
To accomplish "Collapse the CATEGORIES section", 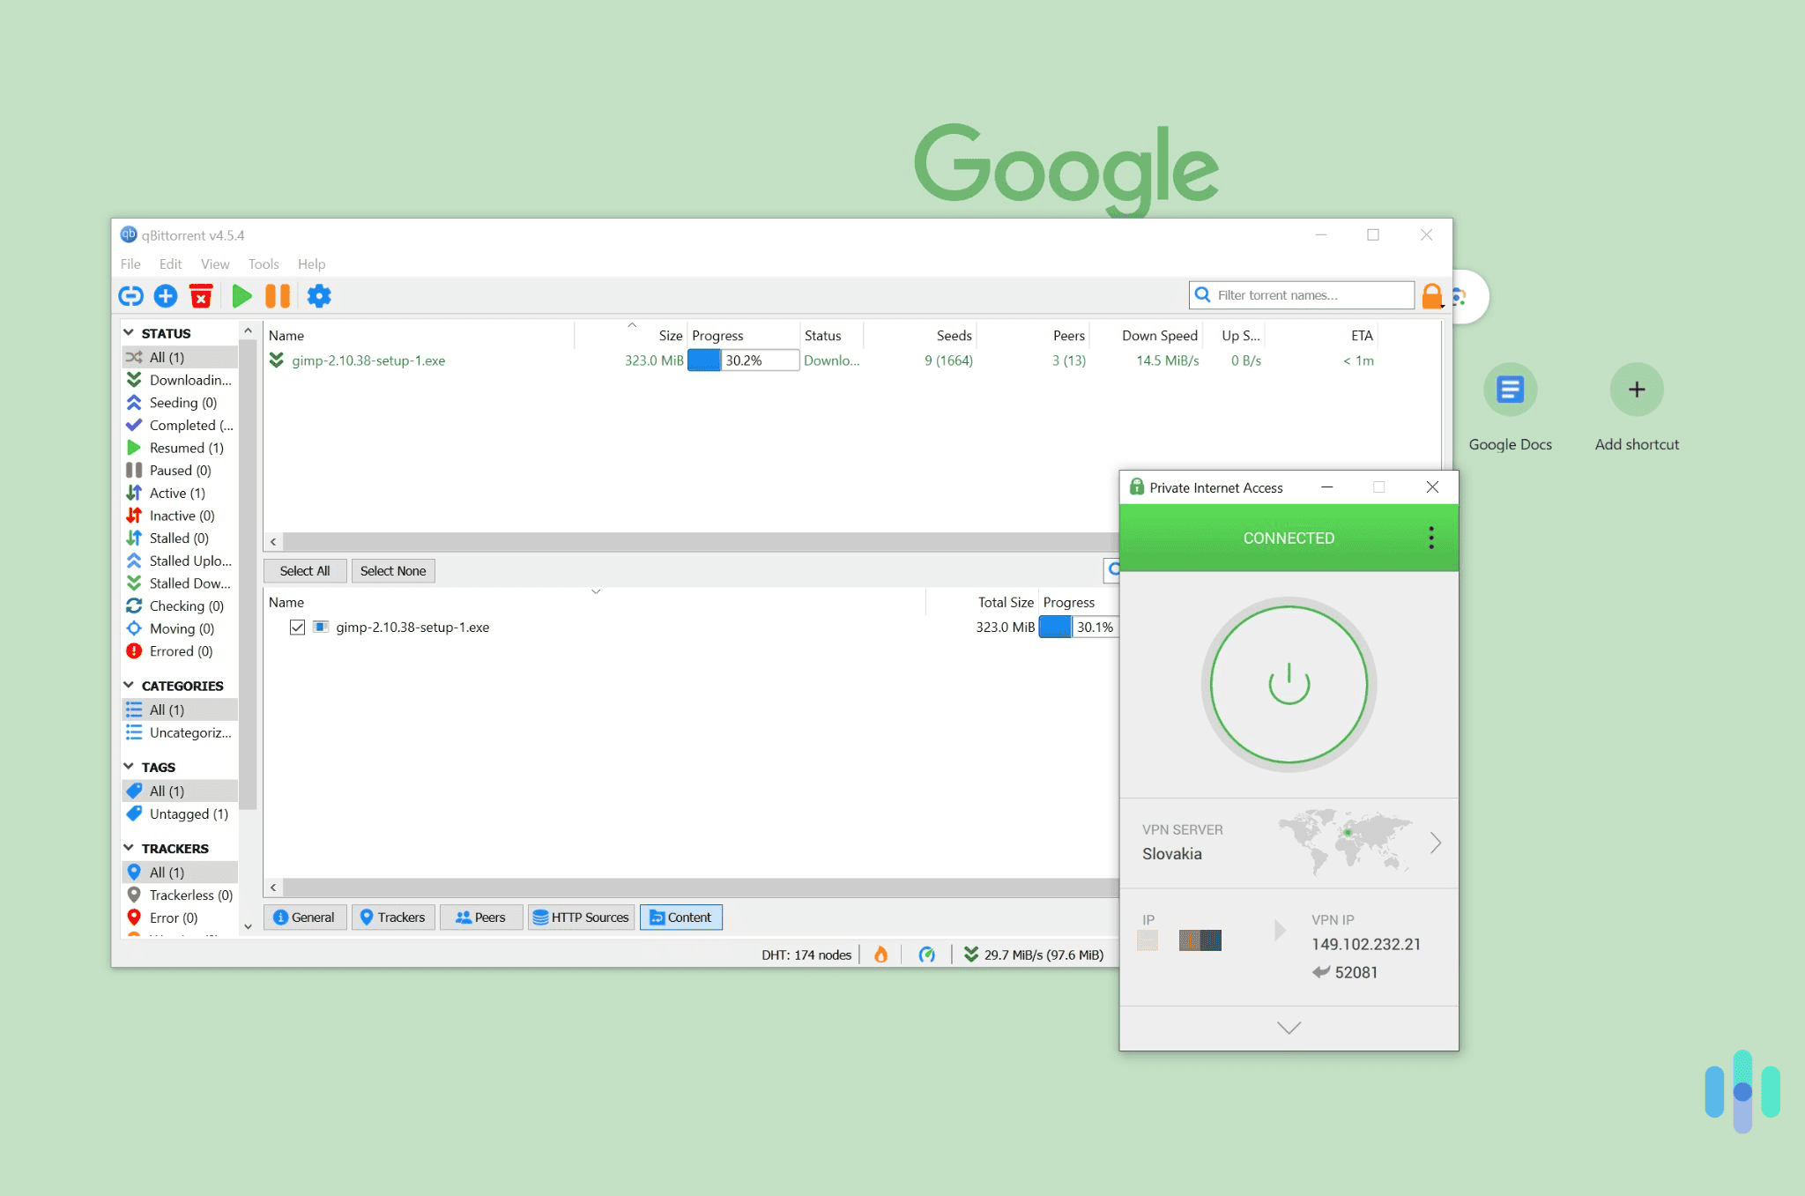I will (x=130, y=685).
